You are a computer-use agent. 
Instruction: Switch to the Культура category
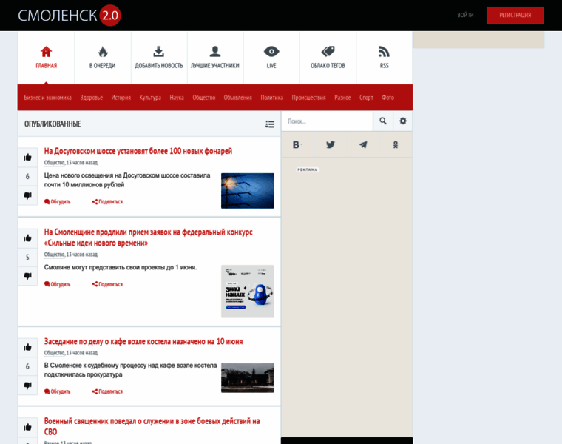150,98
